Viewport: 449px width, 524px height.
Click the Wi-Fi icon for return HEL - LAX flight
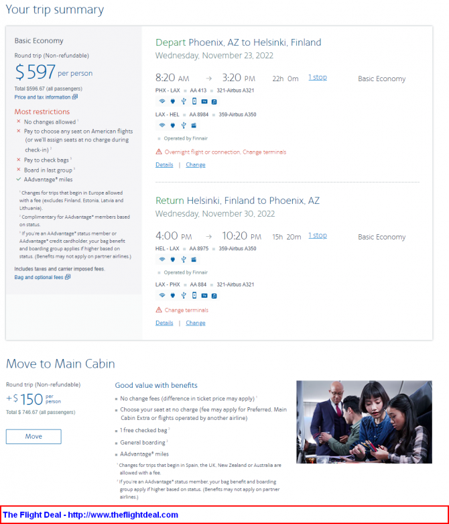[161, 260]
